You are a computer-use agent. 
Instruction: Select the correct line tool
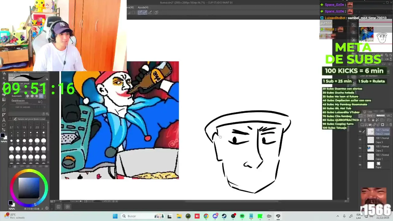click(4, 130)
